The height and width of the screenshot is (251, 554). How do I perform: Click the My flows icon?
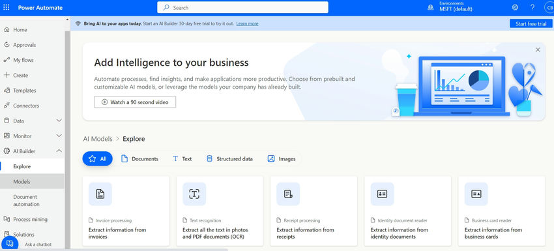point(7,60)
